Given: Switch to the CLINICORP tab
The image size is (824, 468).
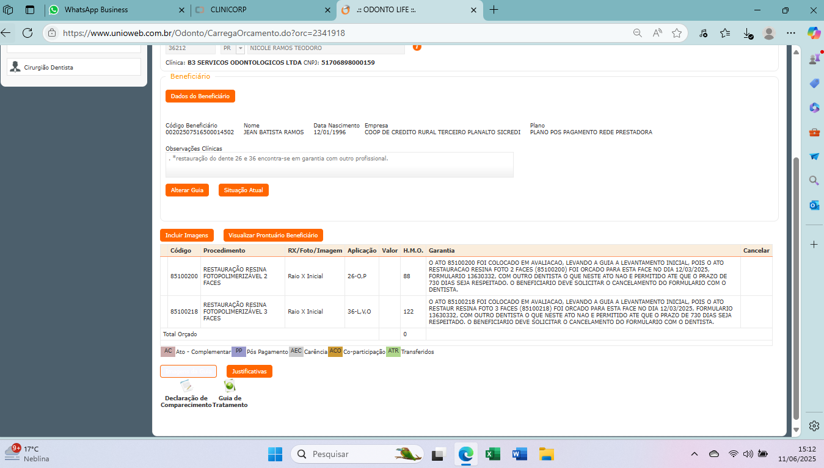Looking at the screenshot, I should pyautogui.click(x=262, y=10).
